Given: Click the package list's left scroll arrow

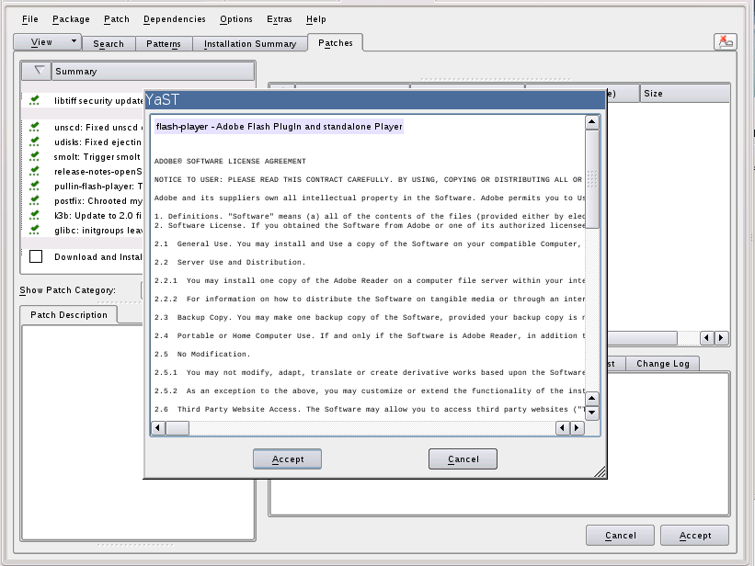Looking at the screenshot, I should 707,338.
